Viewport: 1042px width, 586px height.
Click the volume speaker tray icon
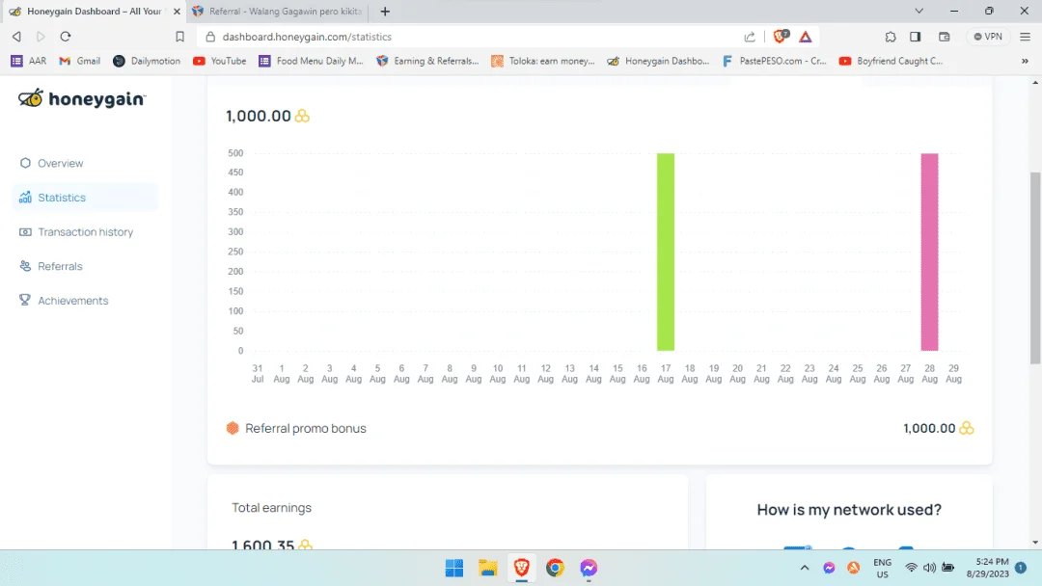tap(929, 568)
